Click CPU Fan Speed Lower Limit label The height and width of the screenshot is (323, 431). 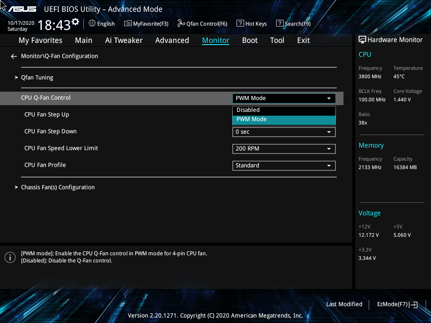click(x=61, y=148)
